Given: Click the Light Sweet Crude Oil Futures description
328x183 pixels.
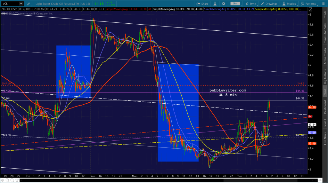Looking at the screenshot, I should (63, 4).
